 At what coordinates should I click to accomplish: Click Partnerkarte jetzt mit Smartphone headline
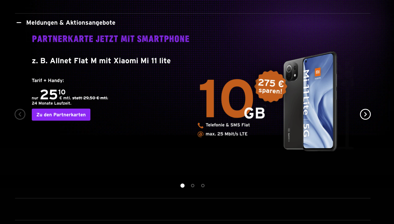pos(110,39)
